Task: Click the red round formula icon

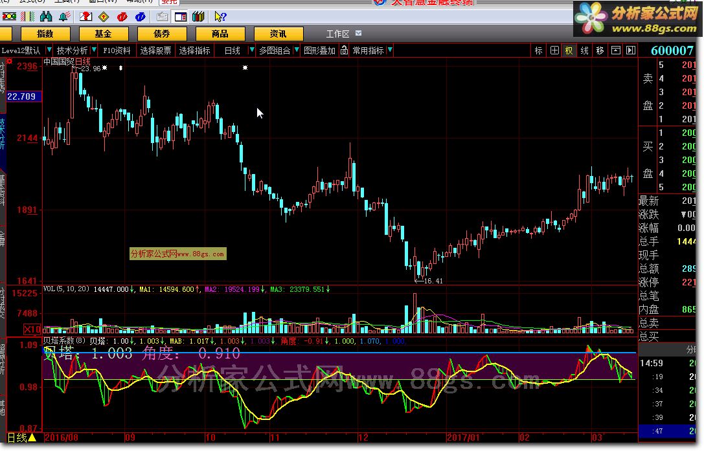Action: point(122,17)
